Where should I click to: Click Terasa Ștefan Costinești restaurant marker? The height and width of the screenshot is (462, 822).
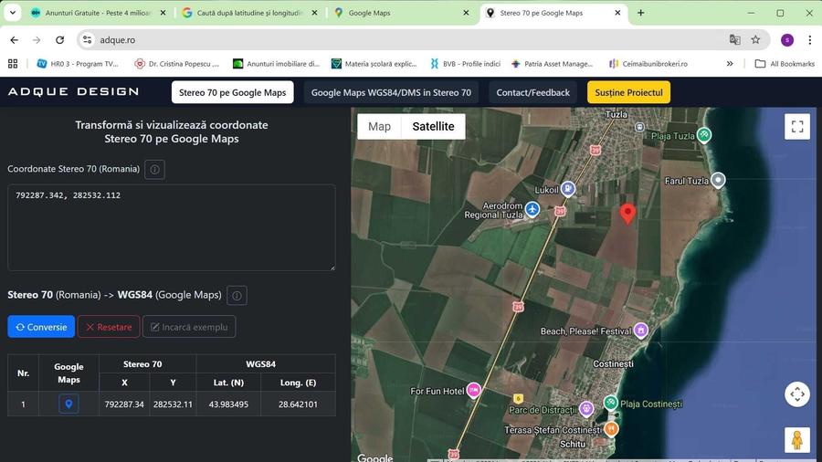click(x=611, y=429)
